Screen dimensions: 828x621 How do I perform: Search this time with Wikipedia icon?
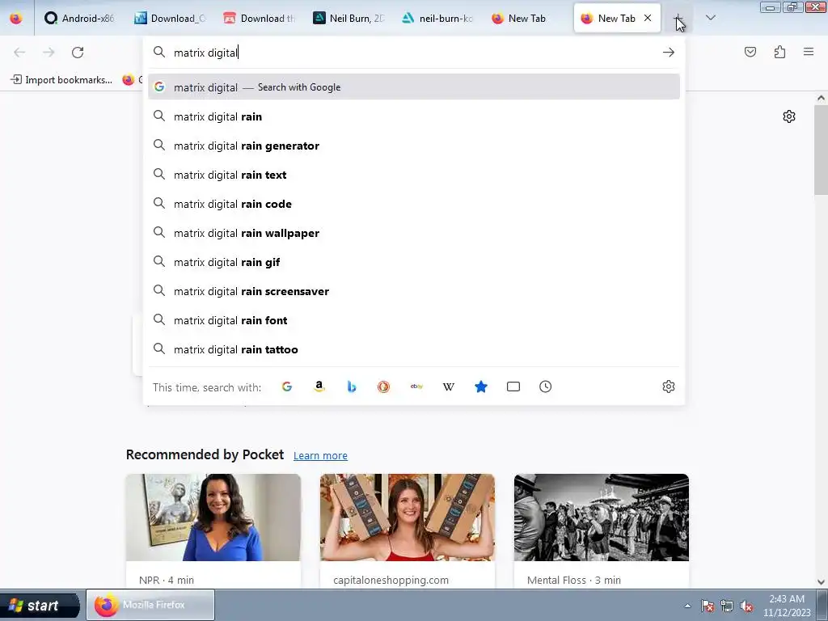coord(448,387)
